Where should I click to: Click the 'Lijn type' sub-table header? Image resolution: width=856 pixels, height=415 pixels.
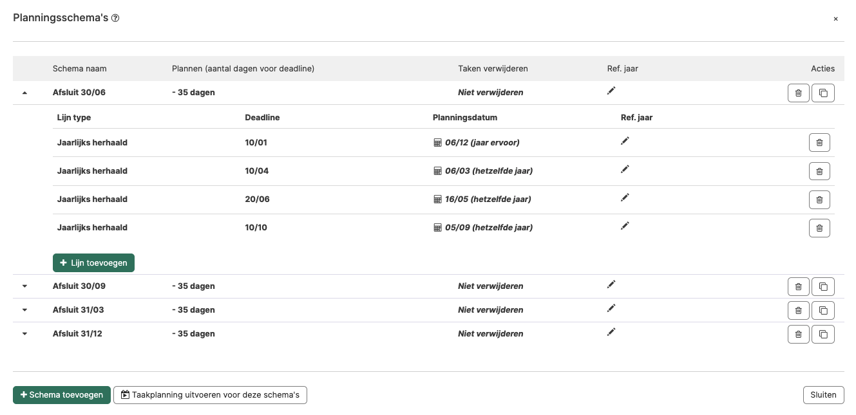pyautogui.click(x=74, y=118)
